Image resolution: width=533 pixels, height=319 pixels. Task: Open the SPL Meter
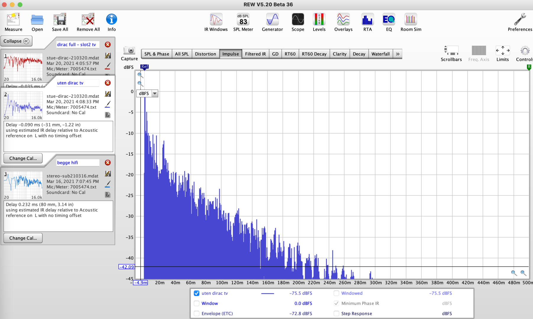pos(243,22)
